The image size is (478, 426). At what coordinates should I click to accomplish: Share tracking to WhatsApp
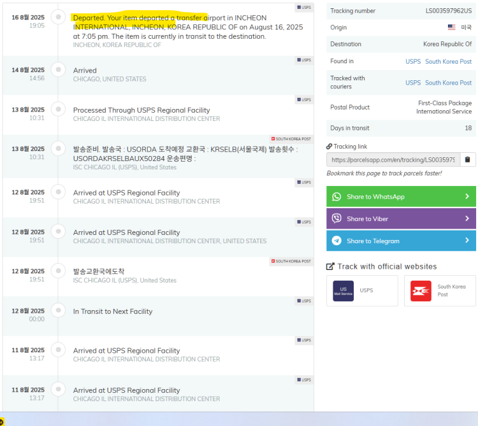tap(401, 196)
